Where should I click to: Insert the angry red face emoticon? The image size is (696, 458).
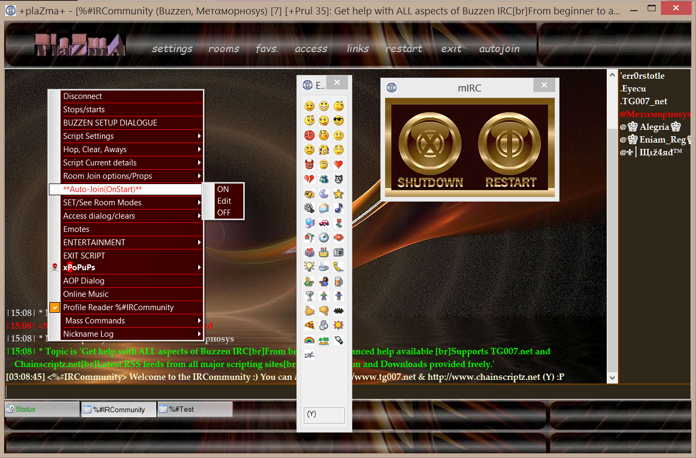309,135
